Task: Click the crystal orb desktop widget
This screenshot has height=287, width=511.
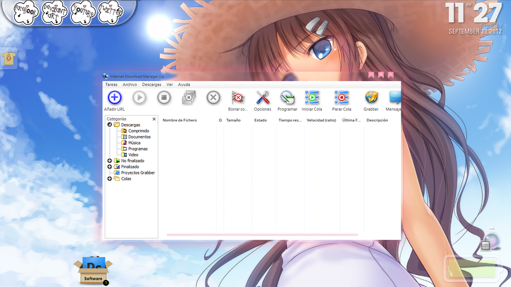Action: 491,242
